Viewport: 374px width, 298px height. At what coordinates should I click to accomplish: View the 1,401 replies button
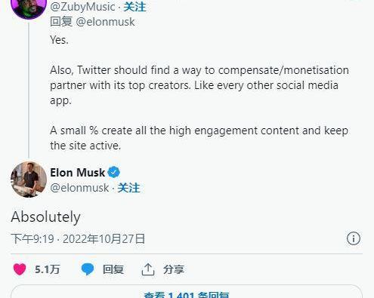187,292
